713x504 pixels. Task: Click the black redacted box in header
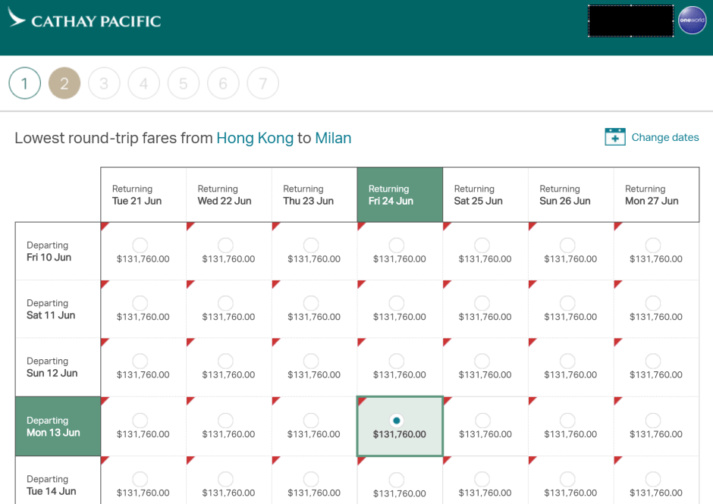[630, 21]
